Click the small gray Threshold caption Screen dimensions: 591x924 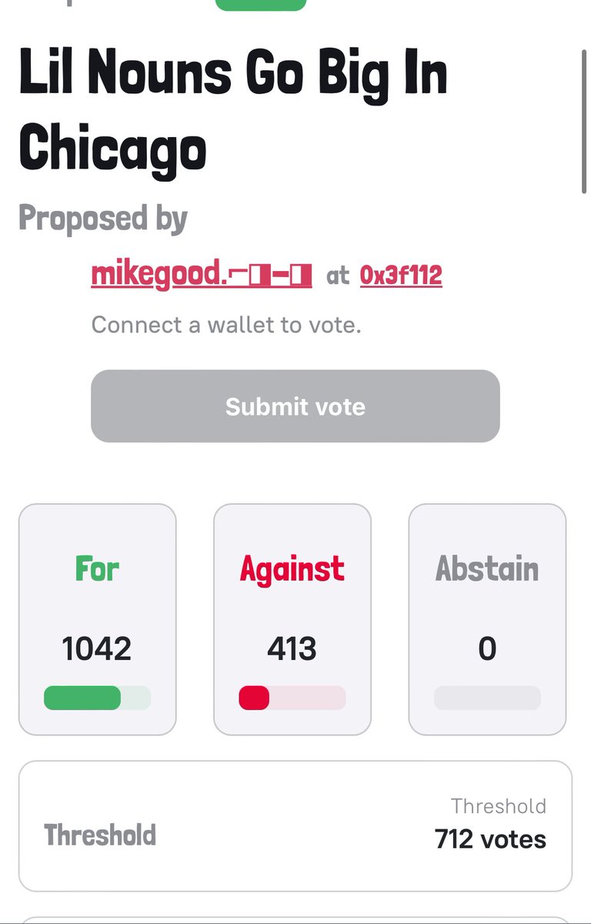click(x=499, y=806)
